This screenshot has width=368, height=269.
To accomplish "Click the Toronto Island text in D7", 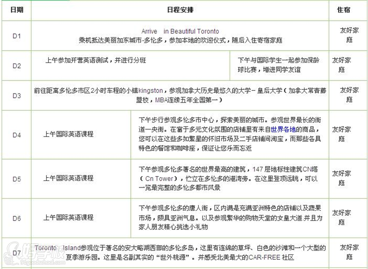I will (58, 248).
